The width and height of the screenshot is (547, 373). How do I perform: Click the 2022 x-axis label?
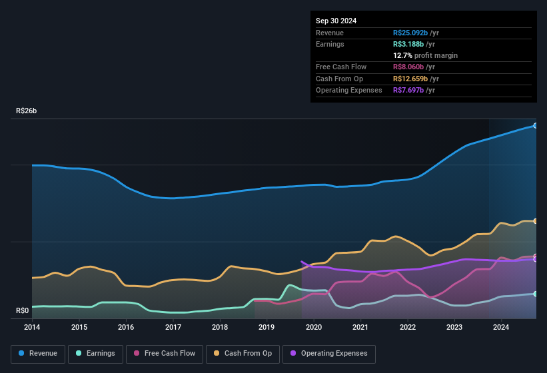click(x=408, y=327)
